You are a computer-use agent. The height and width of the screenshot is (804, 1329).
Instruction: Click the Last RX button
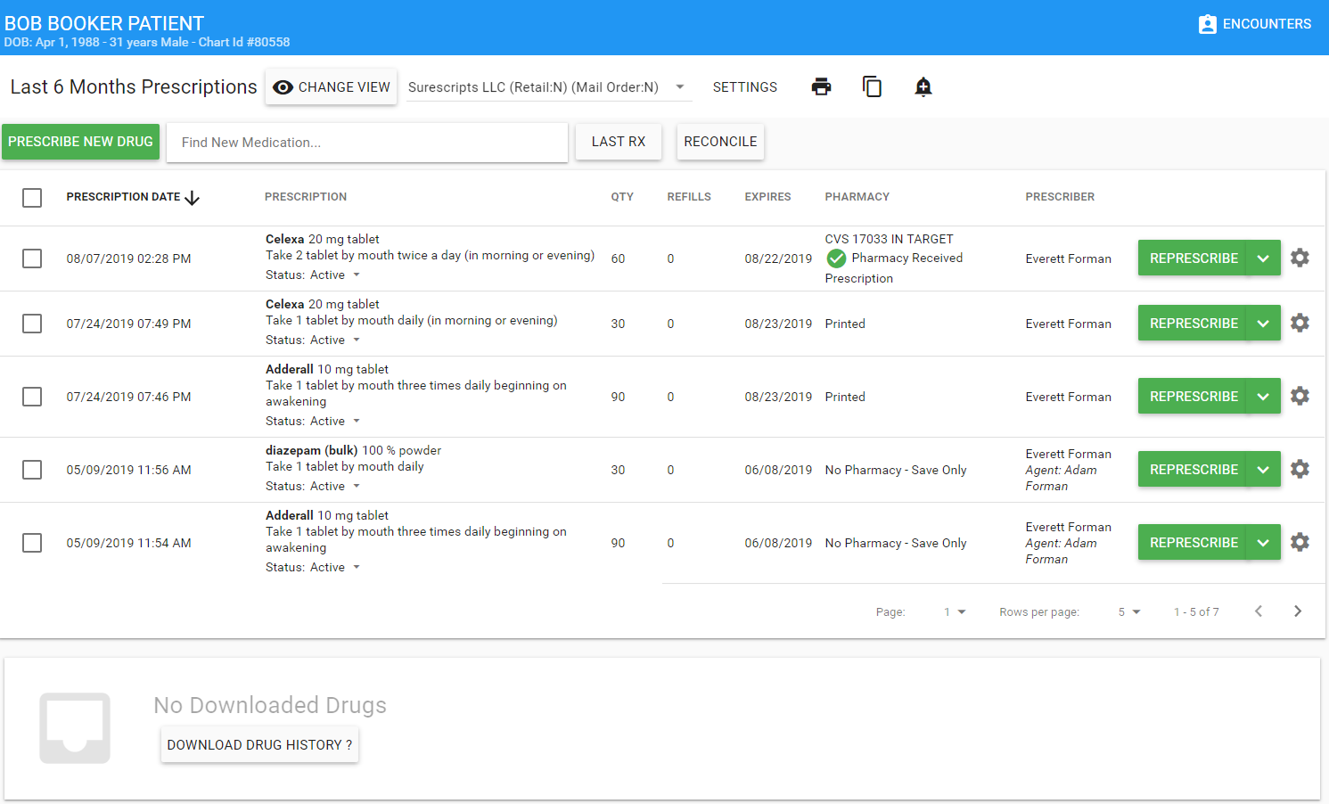[619, 142]
